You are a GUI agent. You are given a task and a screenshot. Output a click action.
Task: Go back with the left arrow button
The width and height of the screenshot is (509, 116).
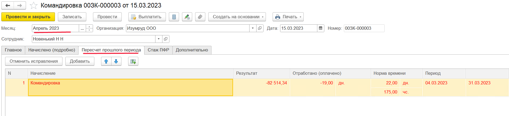[x=8, y=5]
